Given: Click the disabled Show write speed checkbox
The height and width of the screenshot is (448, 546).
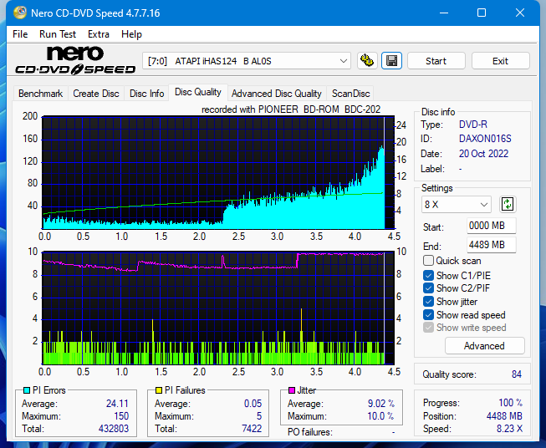Looking at the screenshot, I should click(x=428, y=328).
